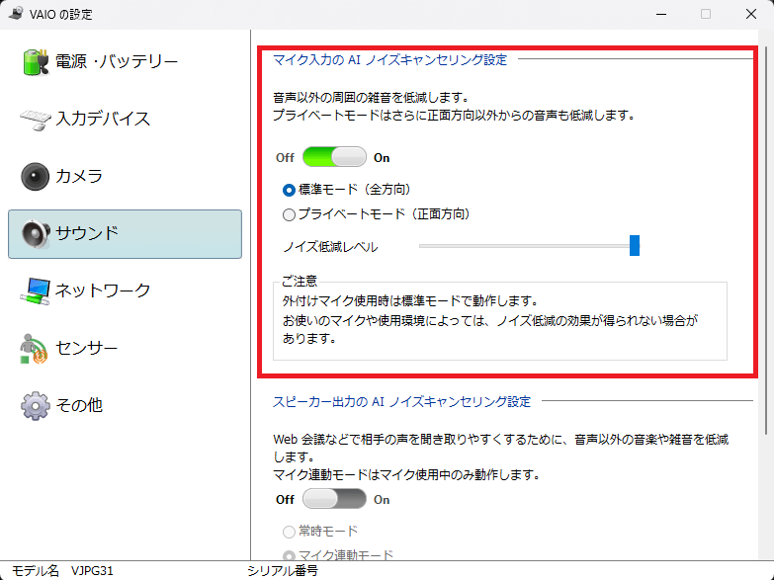Select the サウンド settings category
The height and width of the screenshot is (580, 774).
click(x=125, y=234)
